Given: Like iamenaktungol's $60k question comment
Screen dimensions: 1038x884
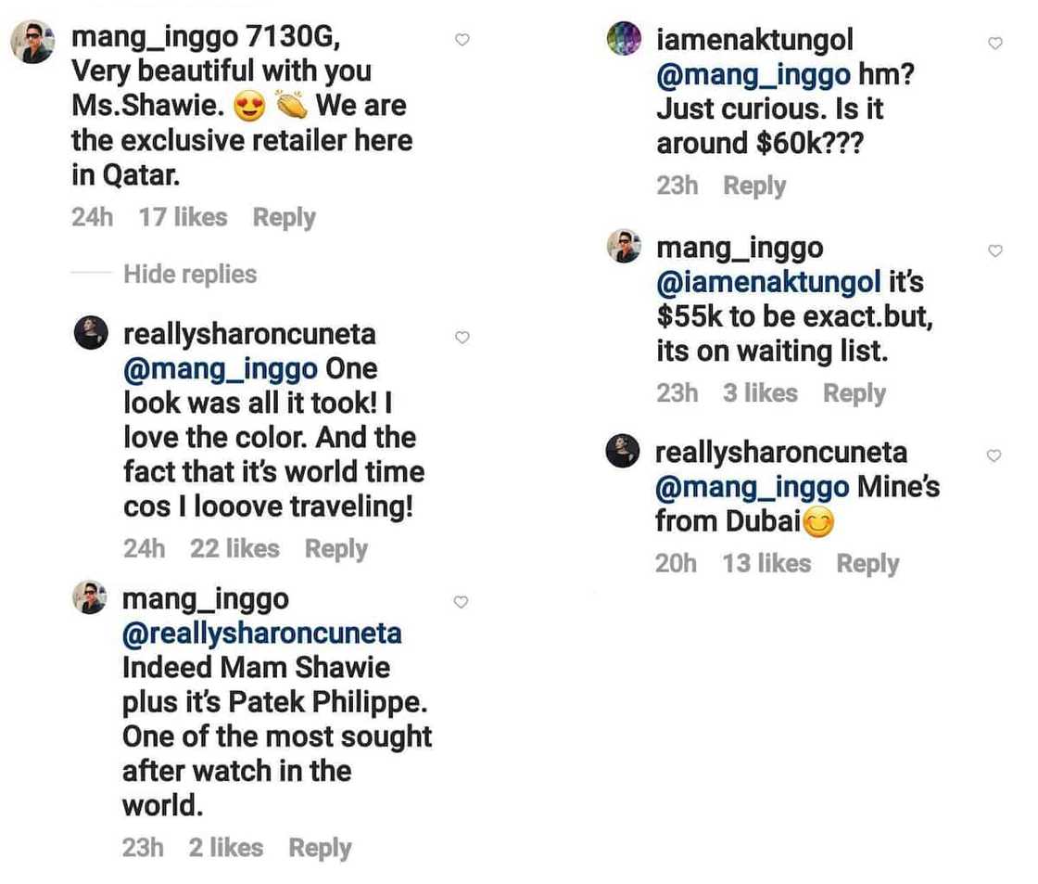Looking at the screenshot, I should [x=995, y=43].
